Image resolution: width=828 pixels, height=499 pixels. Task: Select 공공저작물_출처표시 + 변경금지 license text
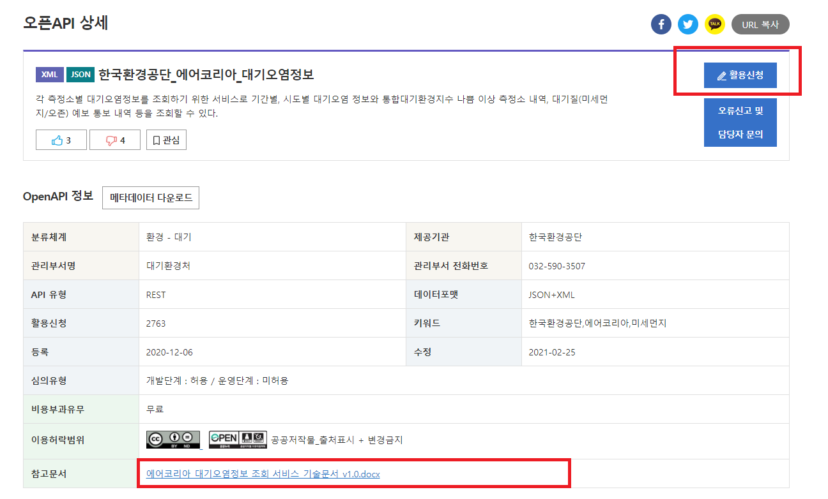[337, 440]
